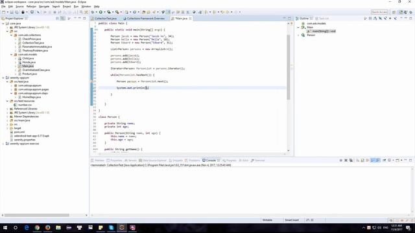Image resolution: width=415 pixels, height=233 pixels.
Task: Toggle Word Wrap in Console toolbar
Action: pyautogui.click(x=368, y=161)
